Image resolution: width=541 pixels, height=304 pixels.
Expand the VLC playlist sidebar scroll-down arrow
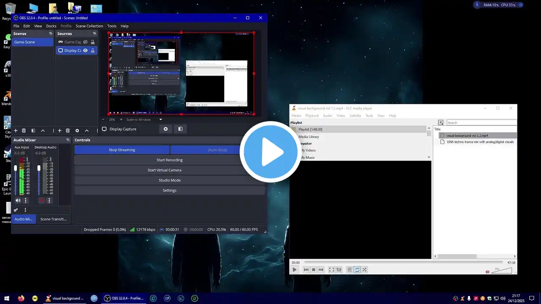click(x=429, y=157)
